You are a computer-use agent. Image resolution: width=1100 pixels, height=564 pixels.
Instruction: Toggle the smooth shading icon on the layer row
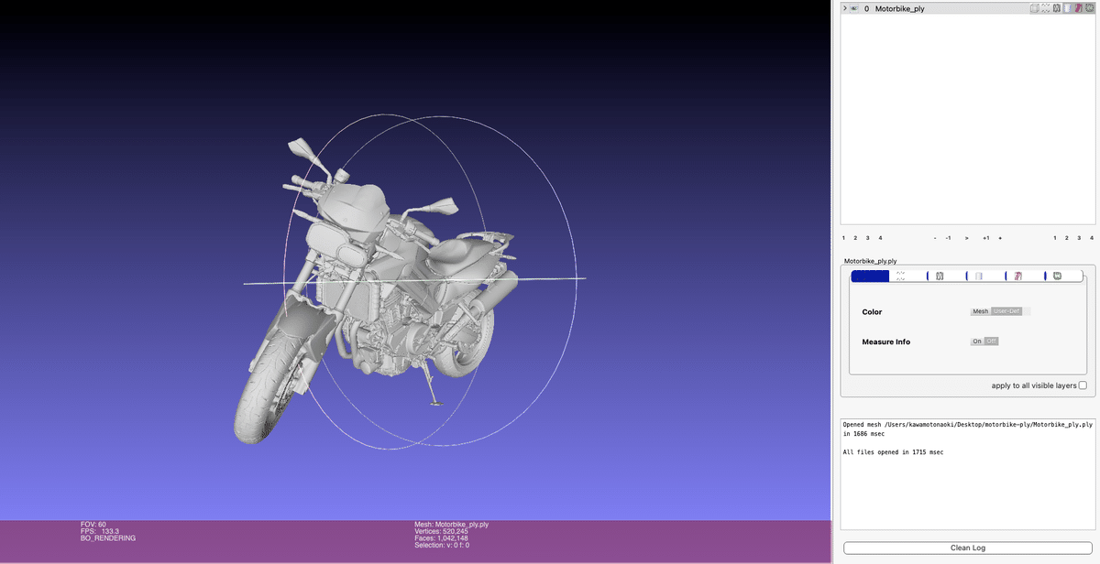tap(1079, 7)
